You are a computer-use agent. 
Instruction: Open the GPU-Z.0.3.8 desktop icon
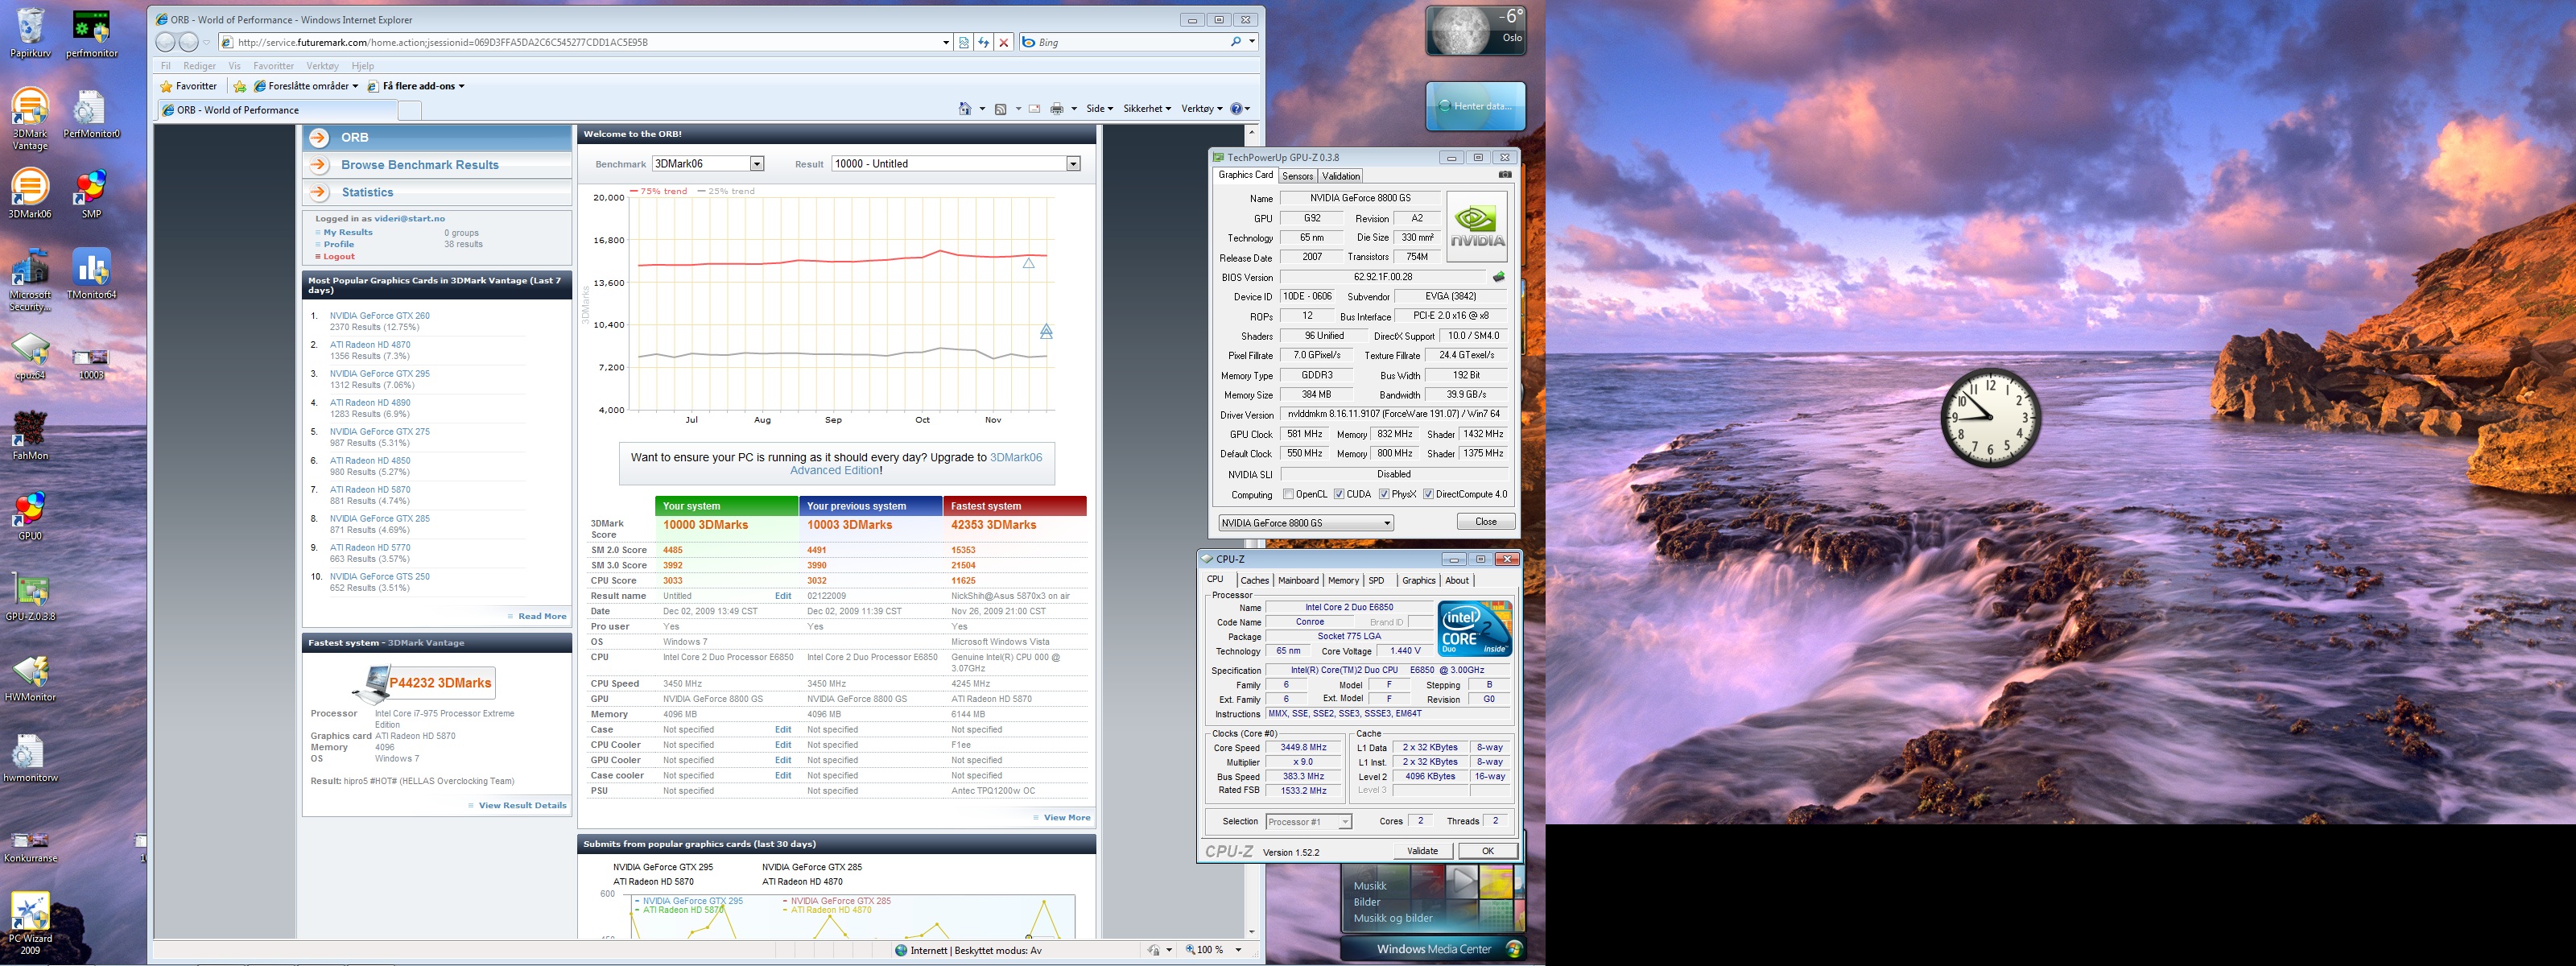30,596
